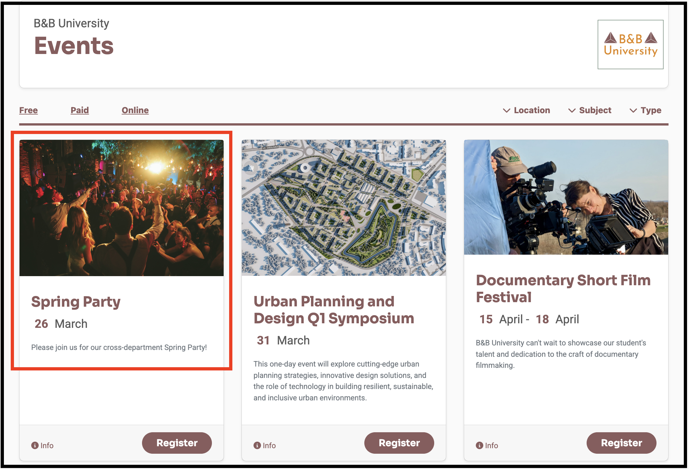
Task: Register for Documentary Short Film Festival
Action: coord(621,443)
